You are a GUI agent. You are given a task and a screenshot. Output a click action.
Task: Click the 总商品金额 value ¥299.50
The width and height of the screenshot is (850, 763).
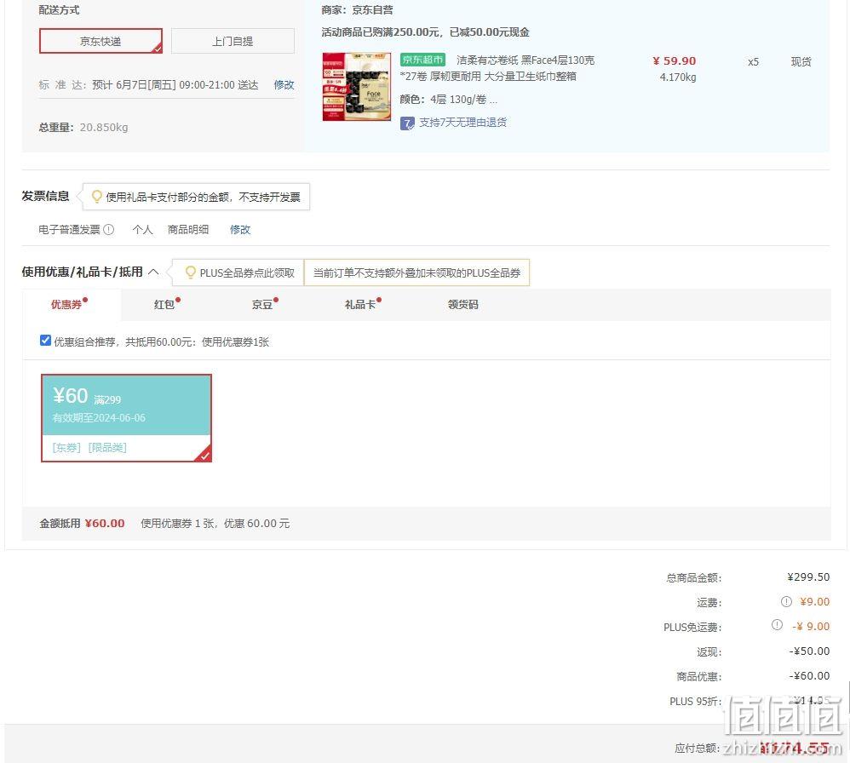click(x=808, y=577)
